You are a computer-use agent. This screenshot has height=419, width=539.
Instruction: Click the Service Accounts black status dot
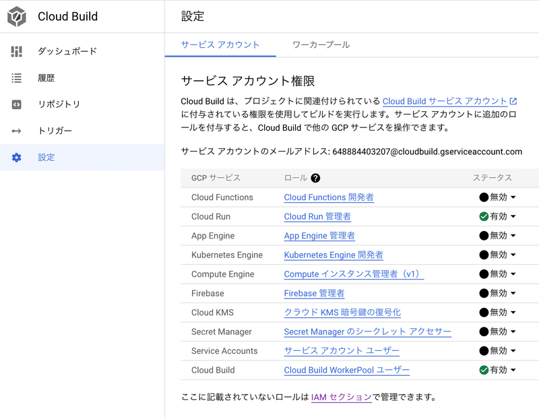484,351
